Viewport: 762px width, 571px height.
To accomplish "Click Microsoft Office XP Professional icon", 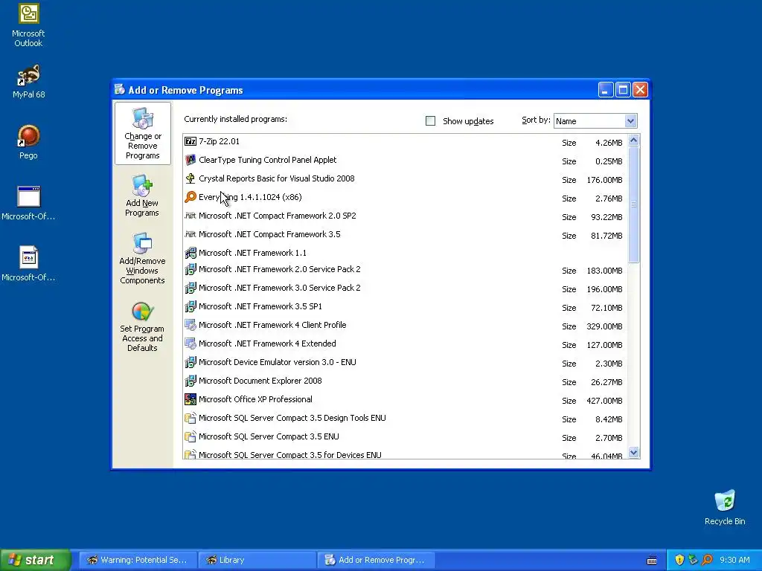I will pyautogui.click(x=190, y=399).
